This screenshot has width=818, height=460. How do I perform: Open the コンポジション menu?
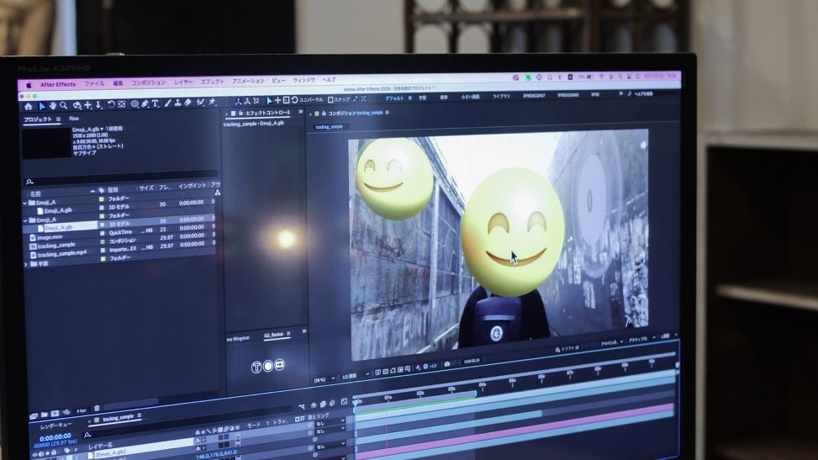click(148, 82)
